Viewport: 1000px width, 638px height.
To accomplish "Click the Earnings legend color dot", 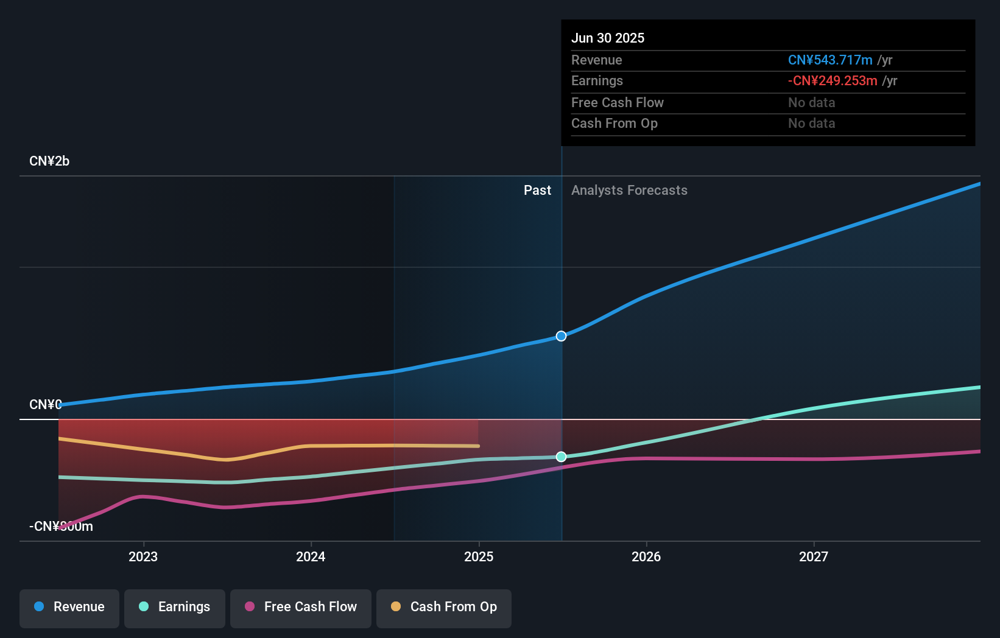I will [x=143, y=607].
